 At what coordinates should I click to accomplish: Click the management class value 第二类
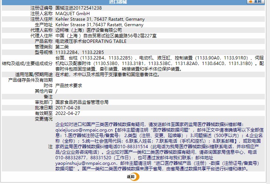62,47
